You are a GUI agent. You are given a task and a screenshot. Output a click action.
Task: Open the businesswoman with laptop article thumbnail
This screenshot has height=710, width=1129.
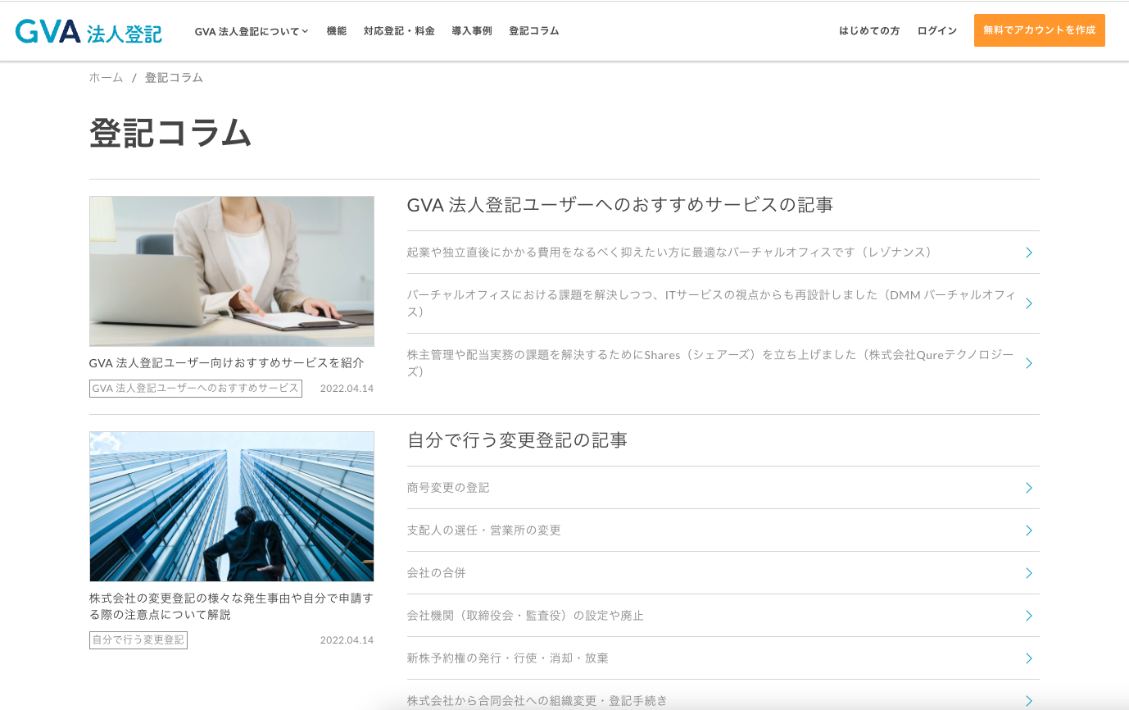point(231,271)
